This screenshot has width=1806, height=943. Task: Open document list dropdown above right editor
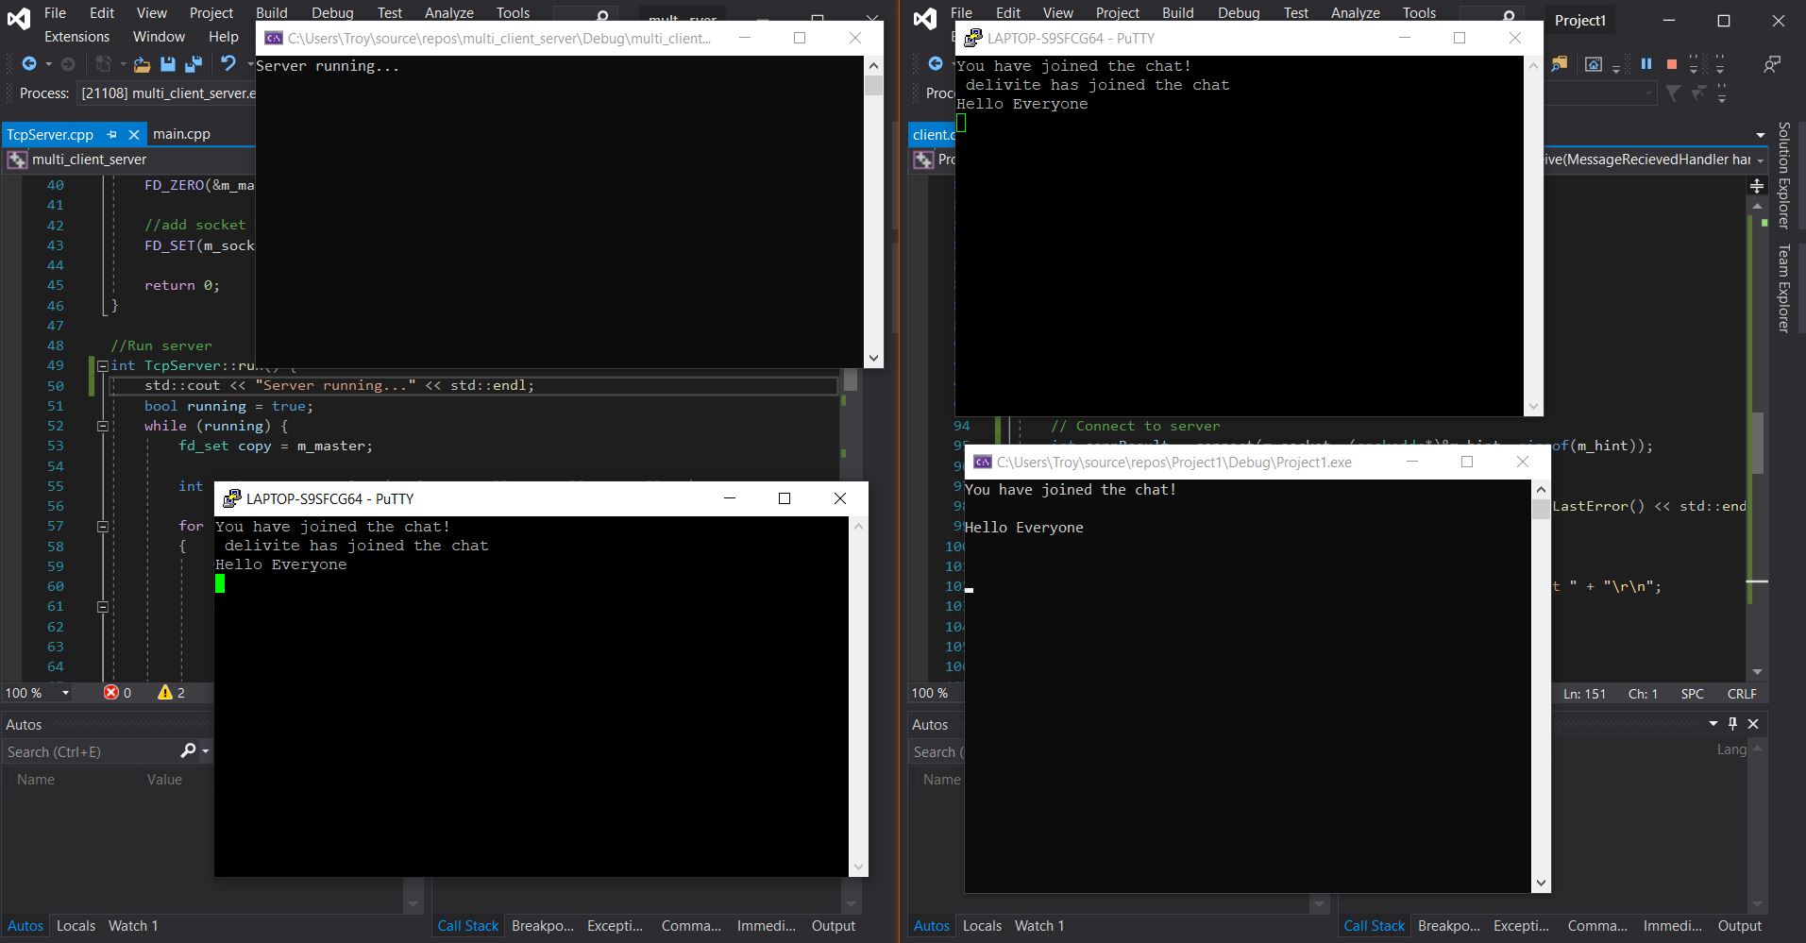click(1760, 135)
